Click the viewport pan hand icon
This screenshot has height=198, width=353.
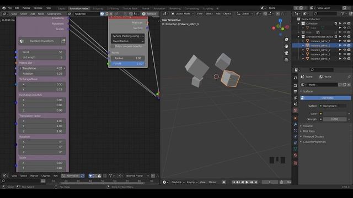pyautogui.click(x=286, y=46)
